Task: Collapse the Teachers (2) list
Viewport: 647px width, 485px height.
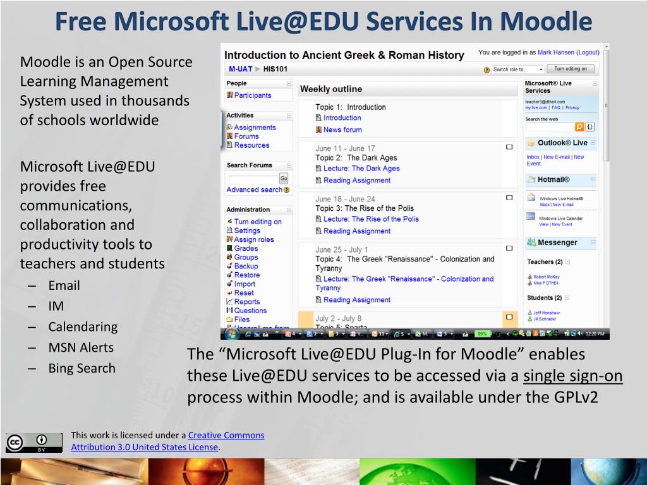Action: [568, 262]
